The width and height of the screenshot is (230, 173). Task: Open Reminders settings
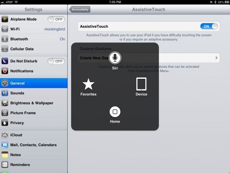pyautogui.click(x=33, y=165)
